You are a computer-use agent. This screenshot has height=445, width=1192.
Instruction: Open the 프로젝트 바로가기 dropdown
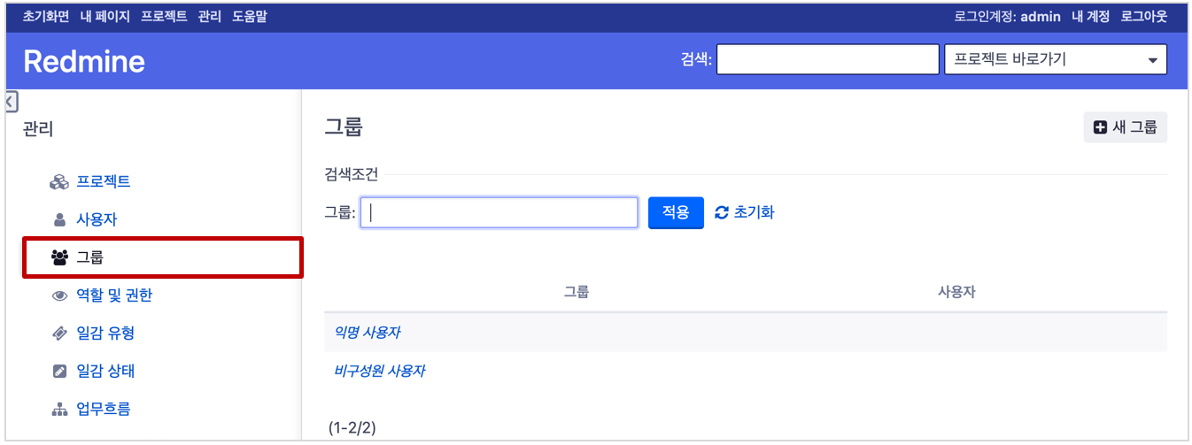pyautogui.click(x=1055, y=59)
